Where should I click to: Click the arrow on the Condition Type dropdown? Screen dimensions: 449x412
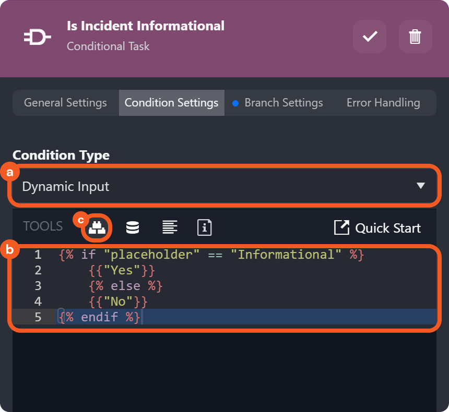point(421,186)
